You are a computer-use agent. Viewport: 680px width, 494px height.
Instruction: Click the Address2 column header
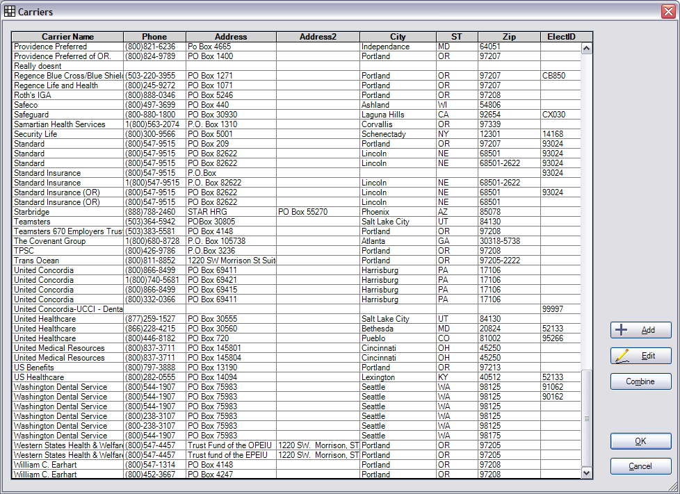pyautogui.click(x=318, y=37)
